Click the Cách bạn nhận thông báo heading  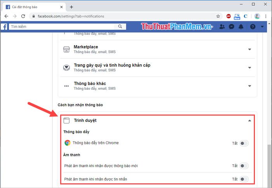pos(80,105)
